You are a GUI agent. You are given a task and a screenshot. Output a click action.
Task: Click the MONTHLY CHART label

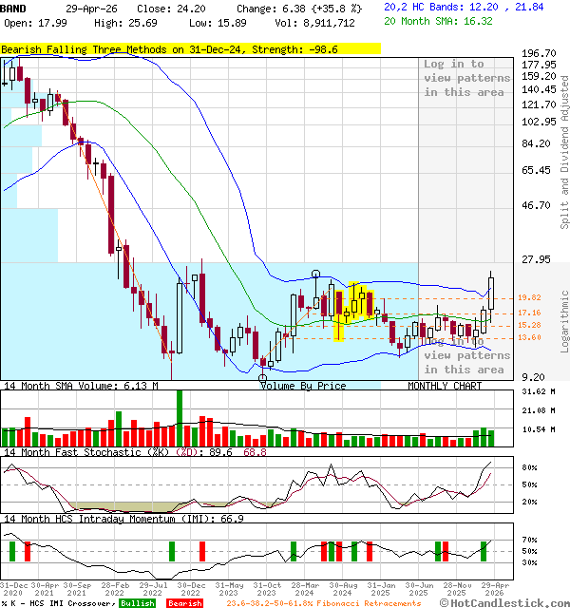[445, 386]
